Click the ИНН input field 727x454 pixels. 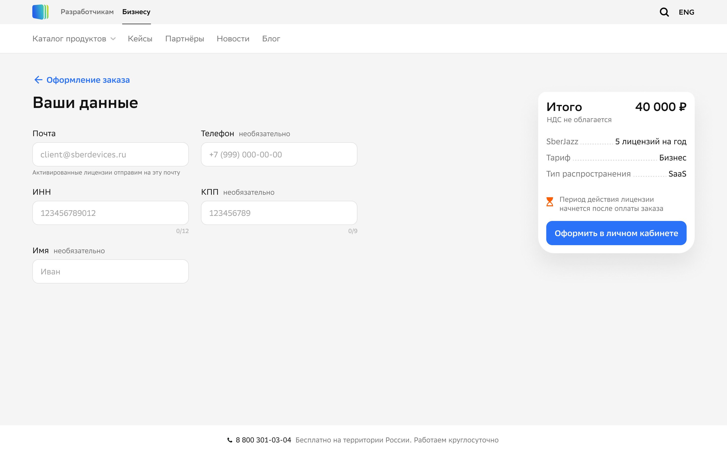pyautogui.click(x=110, y=213)
